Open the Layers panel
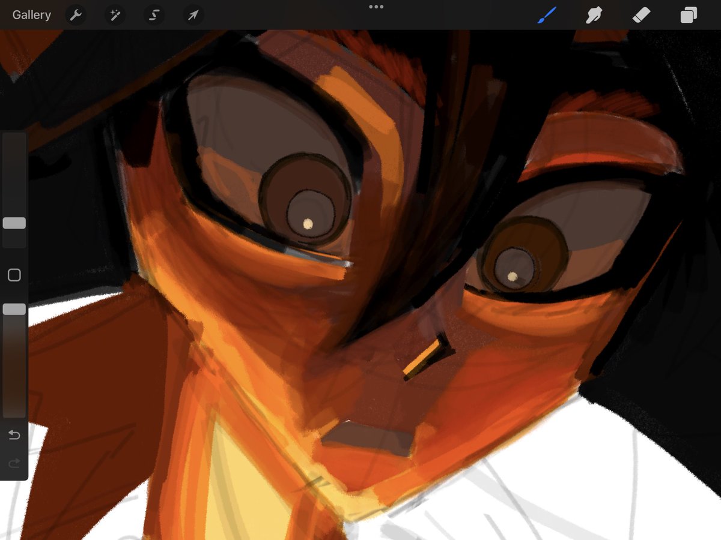721x540 pixels. [x=689, y=15]
